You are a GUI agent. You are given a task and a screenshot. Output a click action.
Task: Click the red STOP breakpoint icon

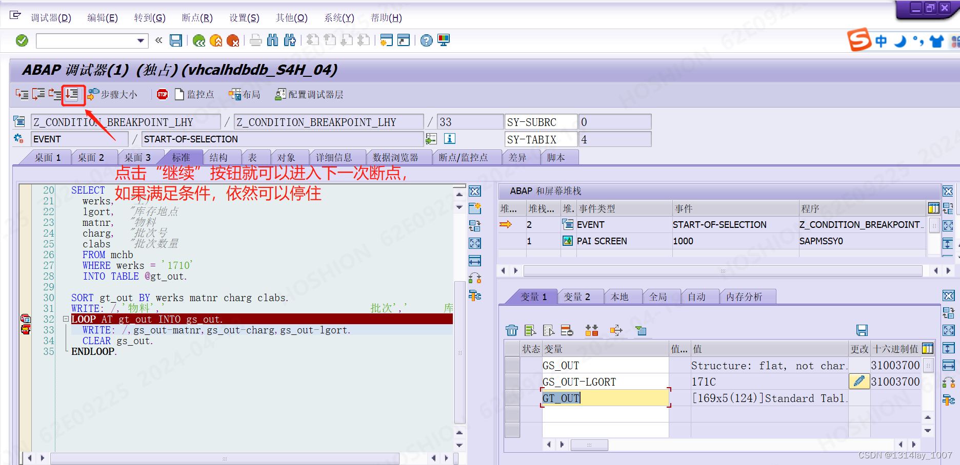coord(163,94)
